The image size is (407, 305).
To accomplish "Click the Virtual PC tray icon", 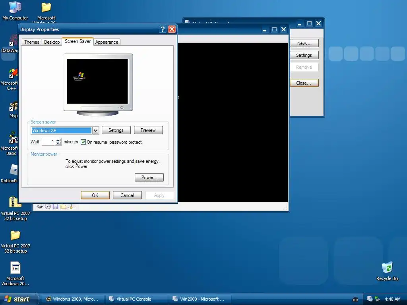I will (370, 299).
